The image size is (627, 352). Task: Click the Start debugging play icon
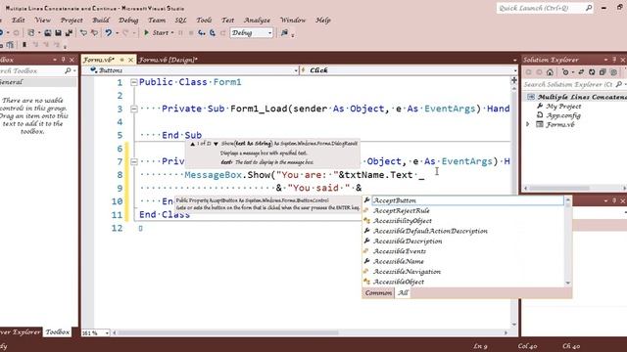click(146, 32)
